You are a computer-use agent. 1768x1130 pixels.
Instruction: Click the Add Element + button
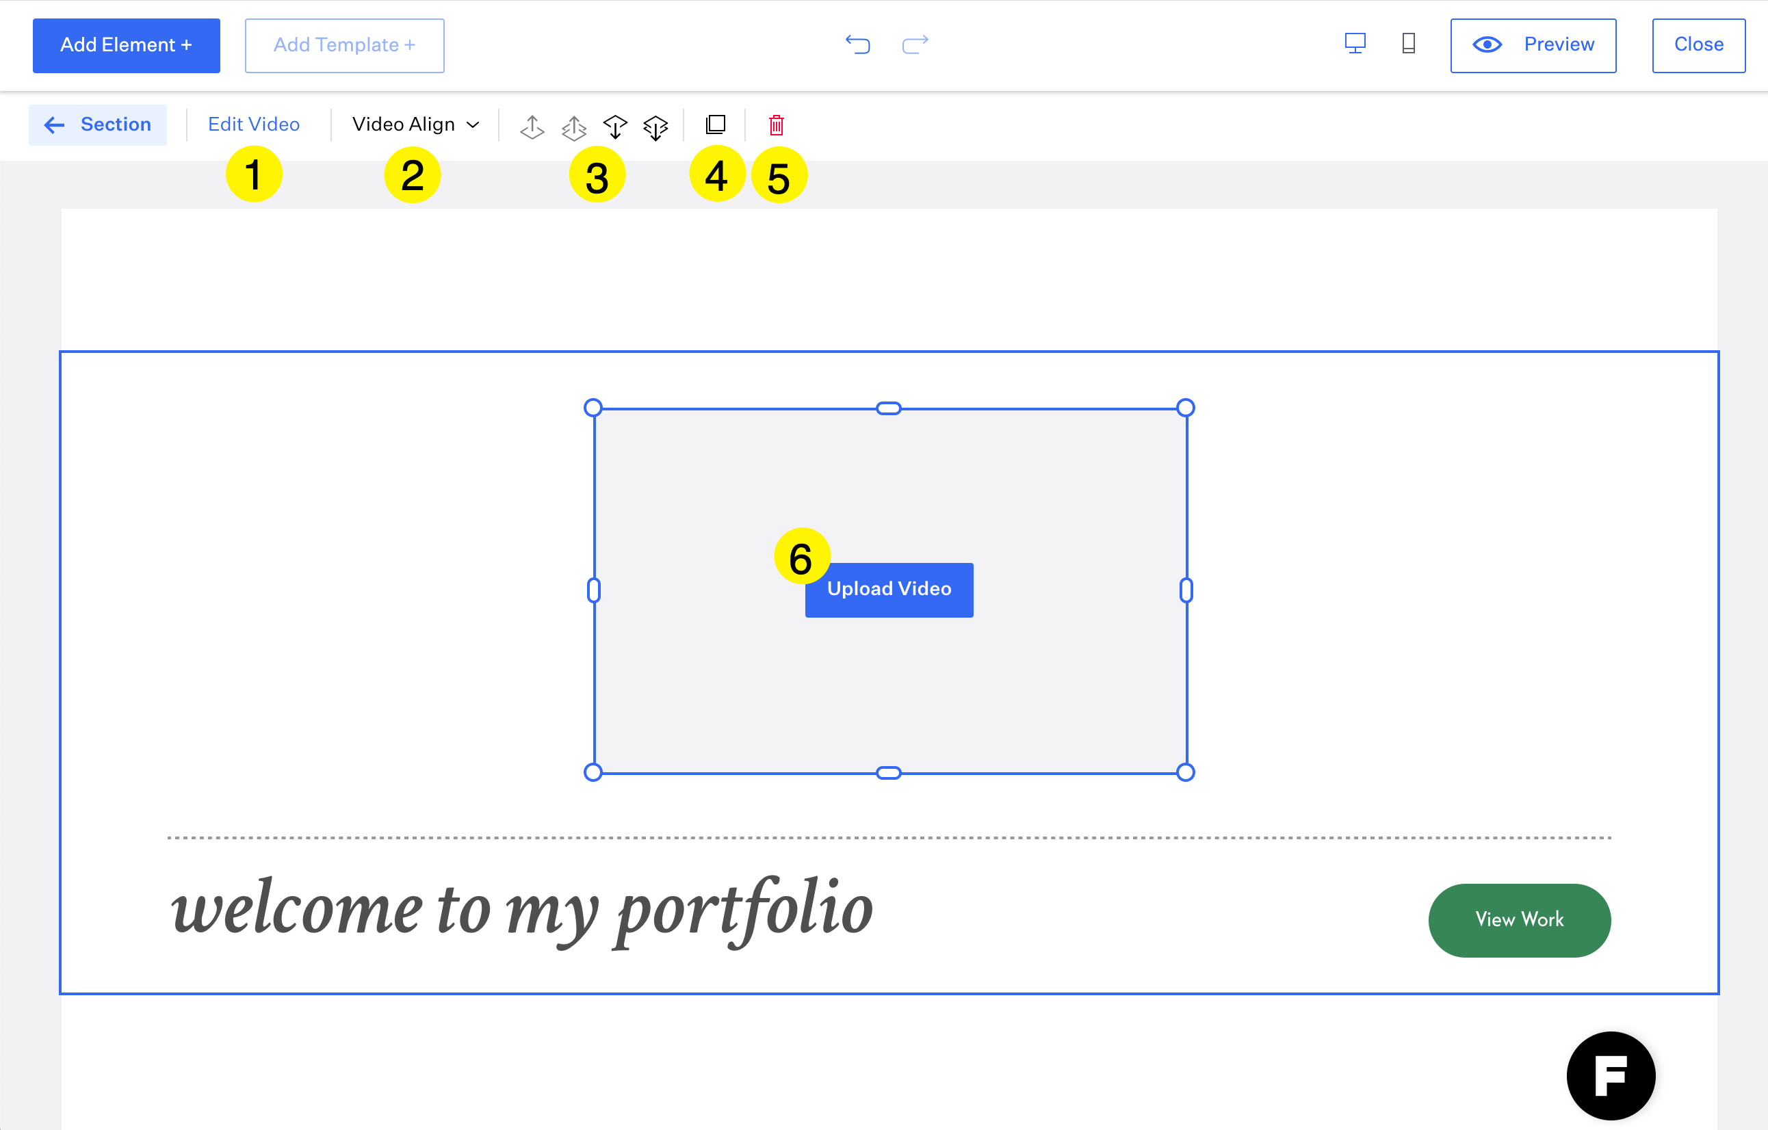point(127,46)
